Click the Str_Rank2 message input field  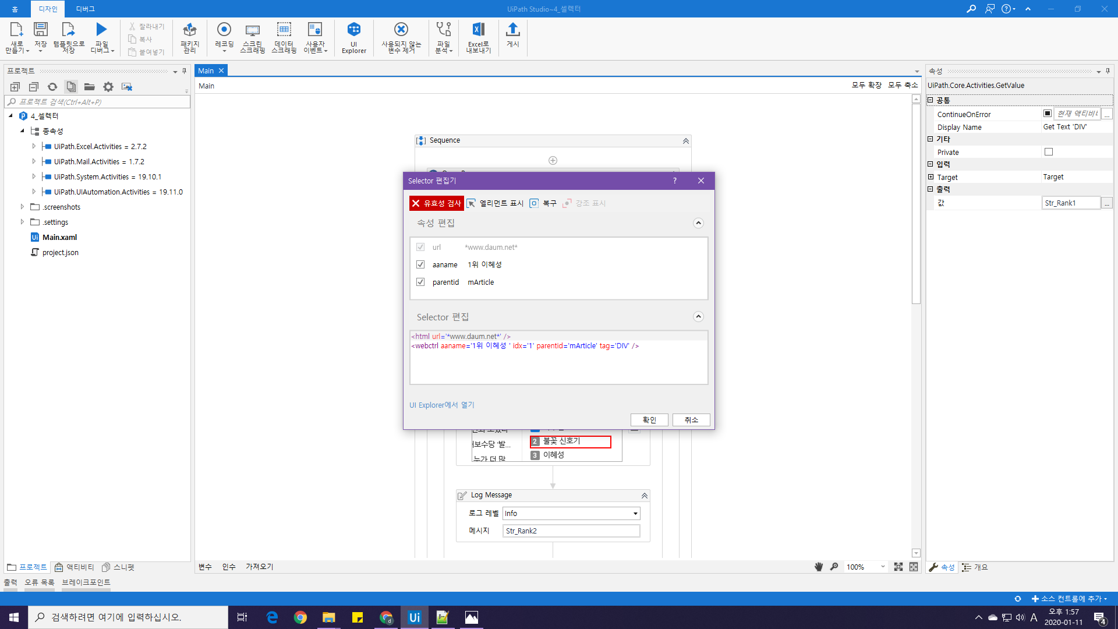571,531
